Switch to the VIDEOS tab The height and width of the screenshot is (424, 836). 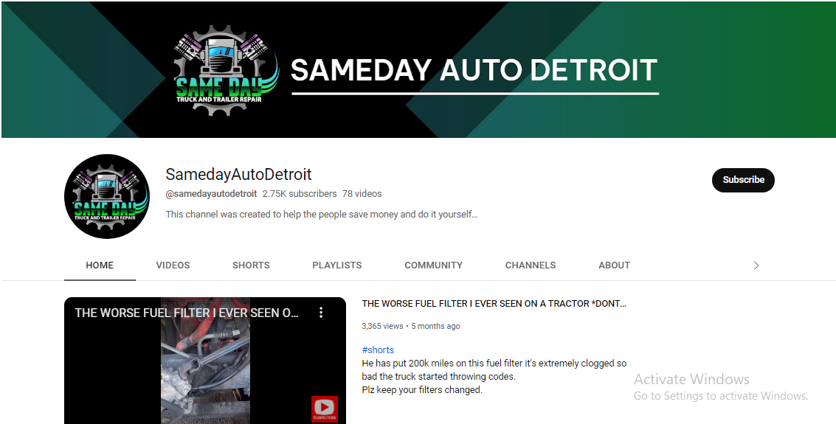[173, 265]
